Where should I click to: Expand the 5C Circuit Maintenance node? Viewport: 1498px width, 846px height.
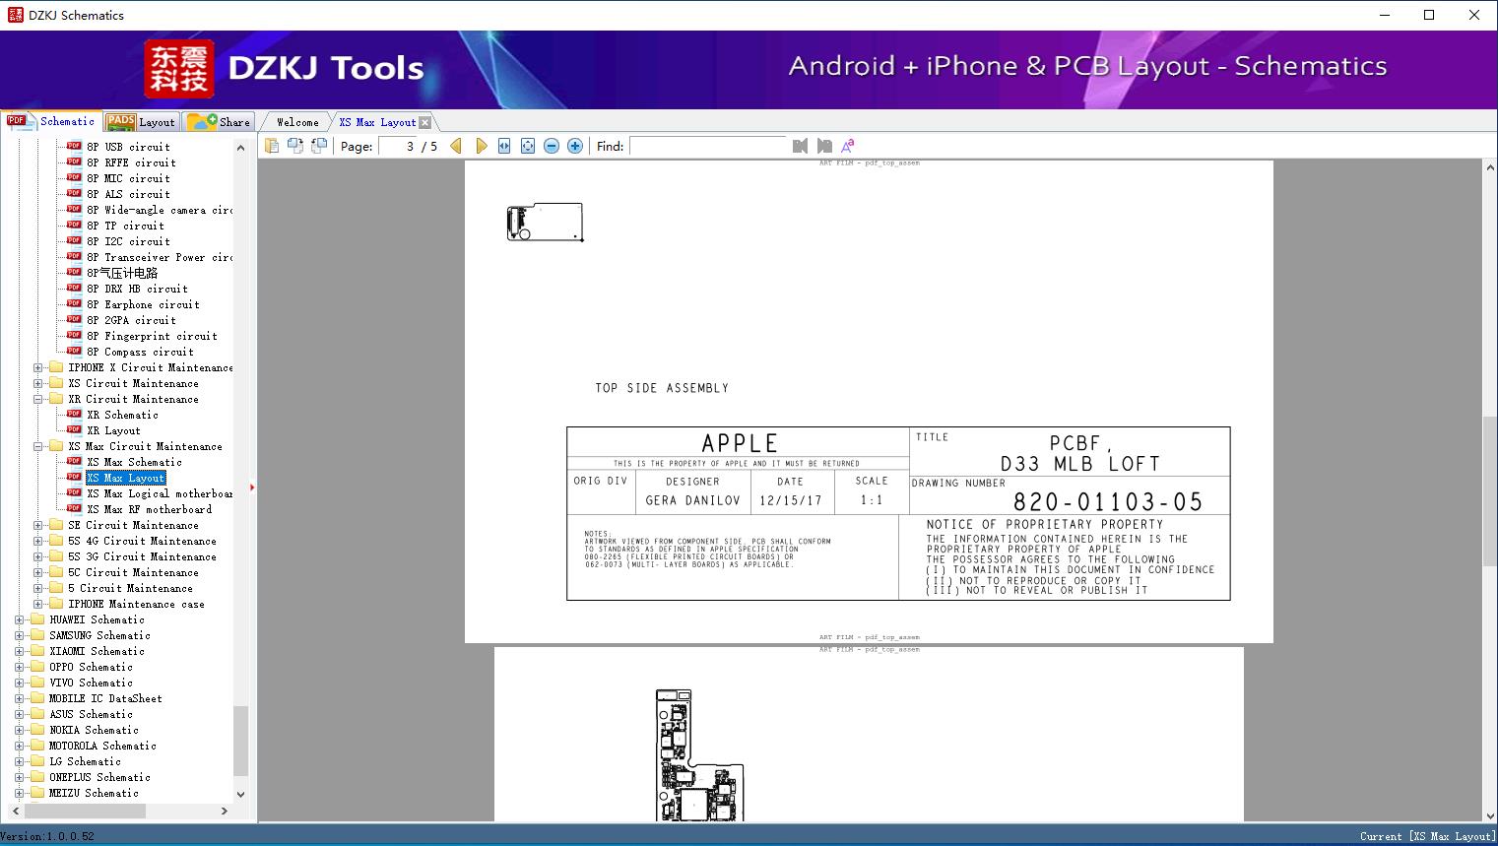[x=38, y=572]
